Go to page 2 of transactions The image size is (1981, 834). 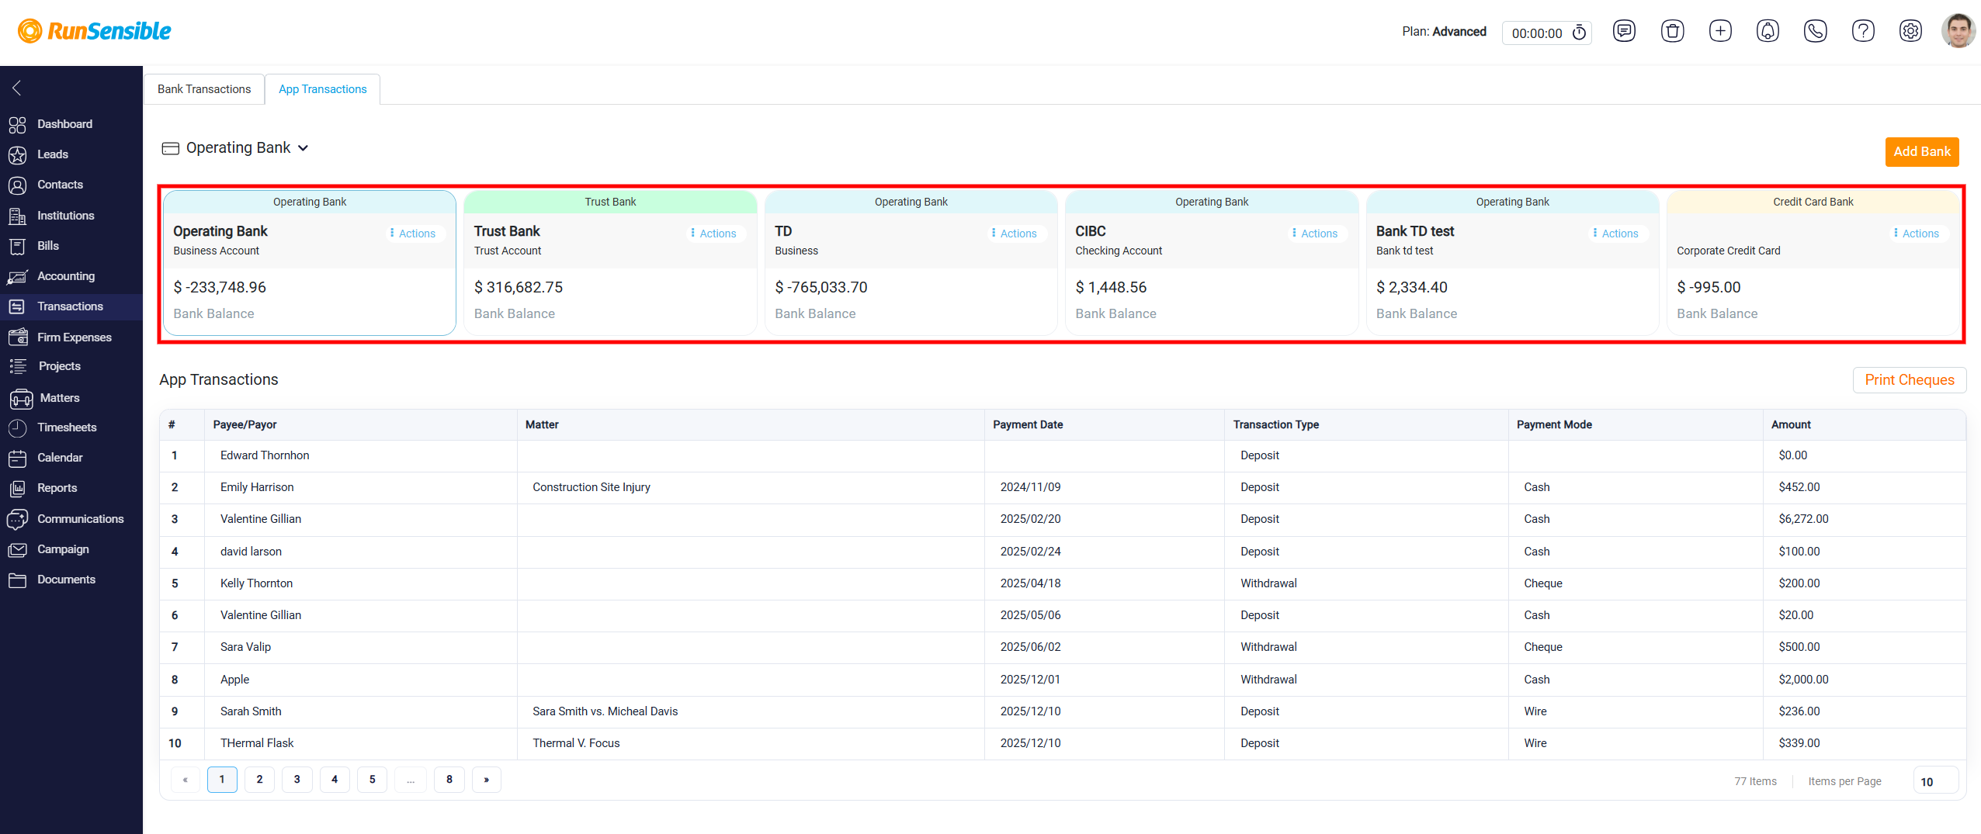point(259,780)
